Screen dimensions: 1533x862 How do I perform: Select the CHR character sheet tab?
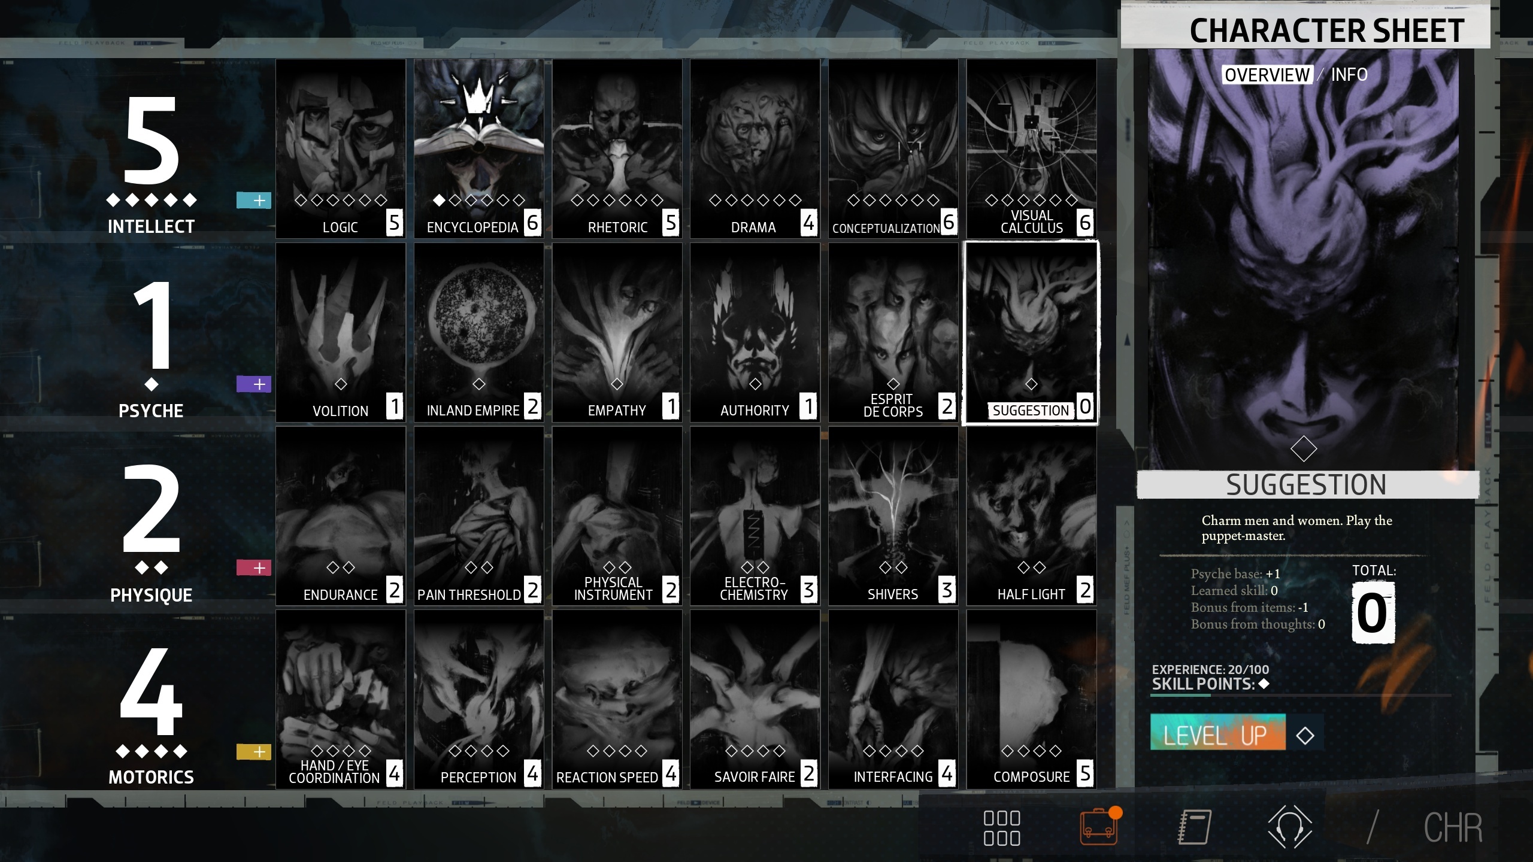click(x=1453, y=828)
